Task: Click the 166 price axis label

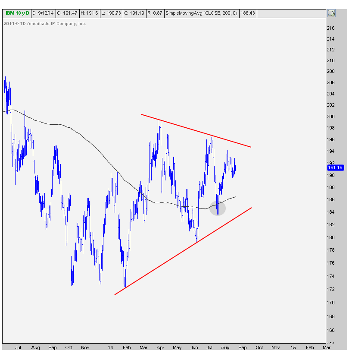Action: coord(330,330)
